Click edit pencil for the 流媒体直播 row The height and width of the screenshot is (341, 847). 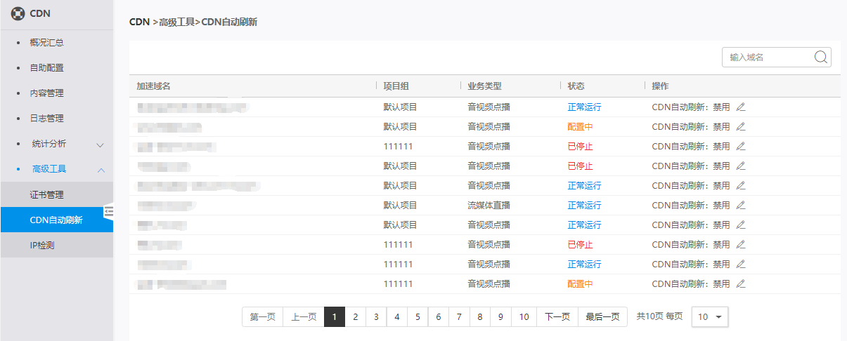pyautogui.click(x=740, y=206)
